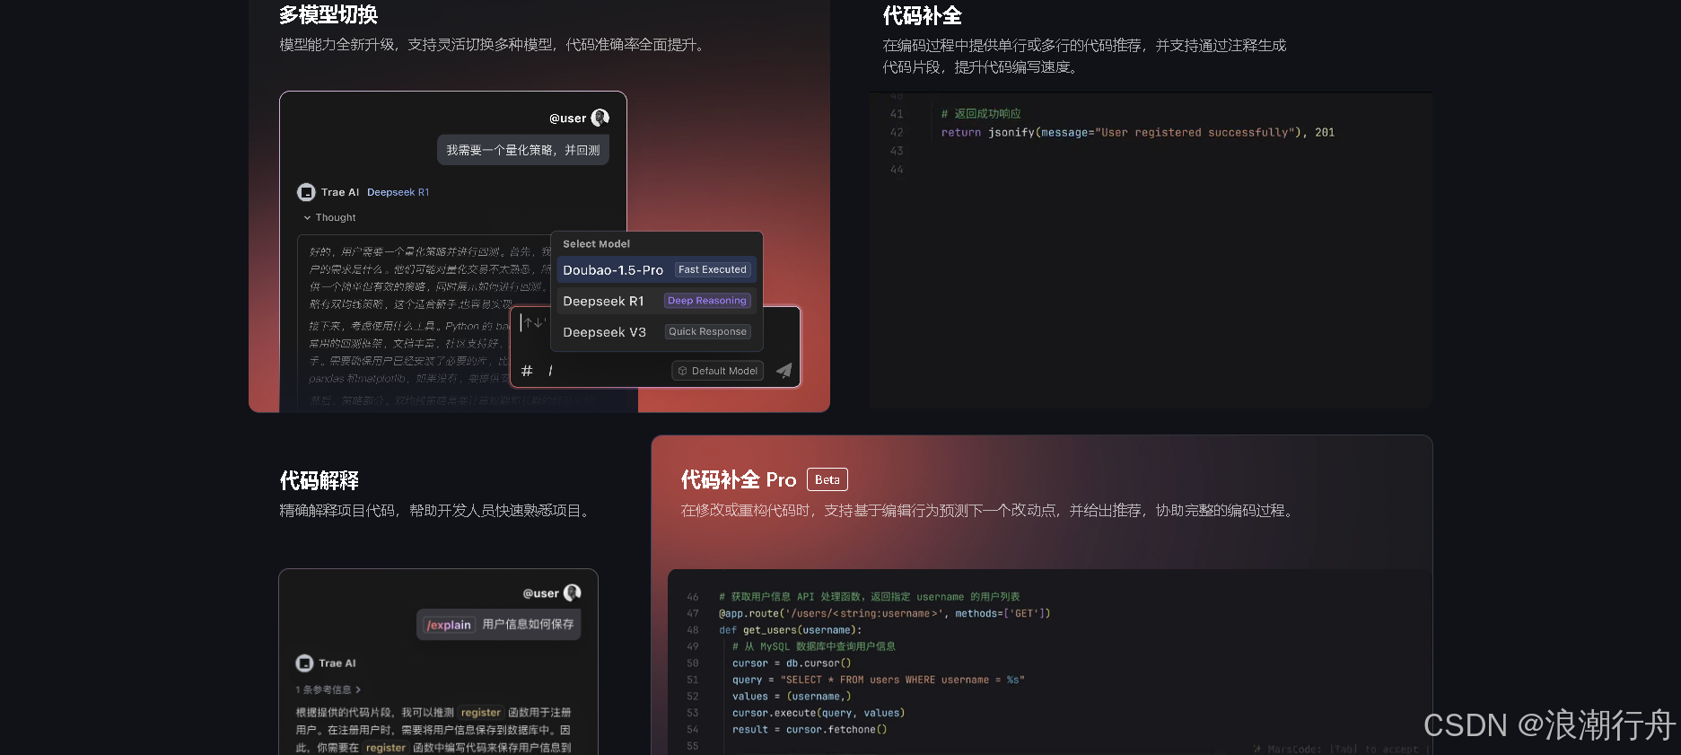Screen dimensions: 1681x755
Task: Click the 获取用户信息 API comment on line 46
Action: [869, 597]
